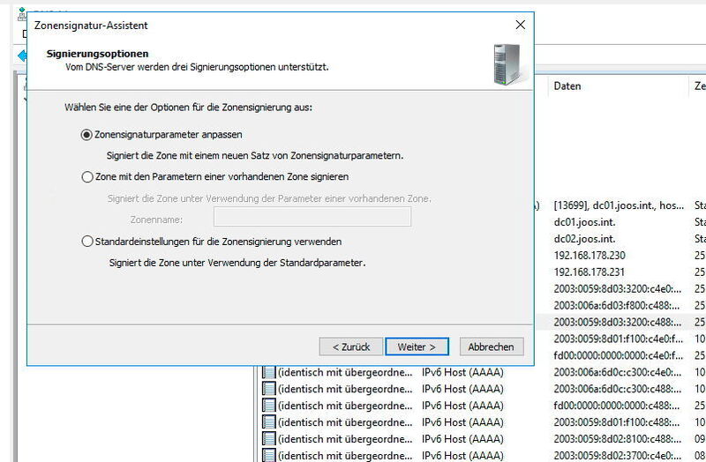Click IPv6 Host (AAAA) type in 2003:0059:8d02:8100:c488 row
The width and height of the screenshot is (706, 462).
[462, 438]
